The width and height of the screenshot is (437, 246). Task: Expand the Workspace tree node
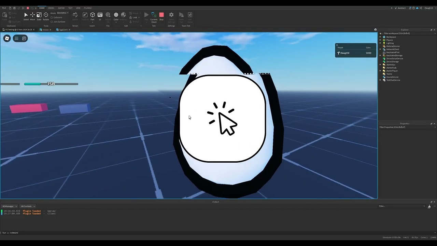[380, 37]
